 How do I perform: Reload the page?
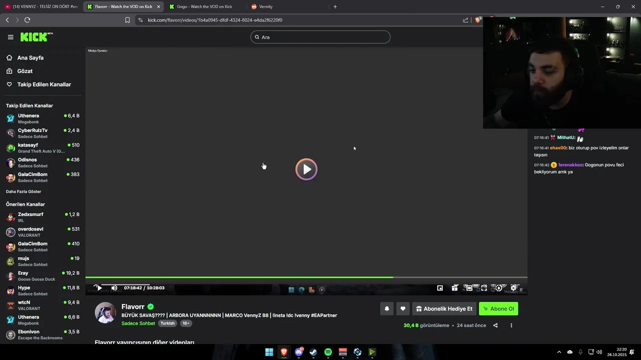pyautogui.click(x=27, y=20)
